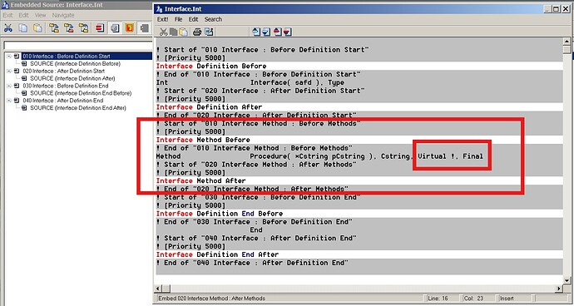Select SOURCE (Interface Definition Before) tree row
574x306 pixels.
tap(75, 64)
